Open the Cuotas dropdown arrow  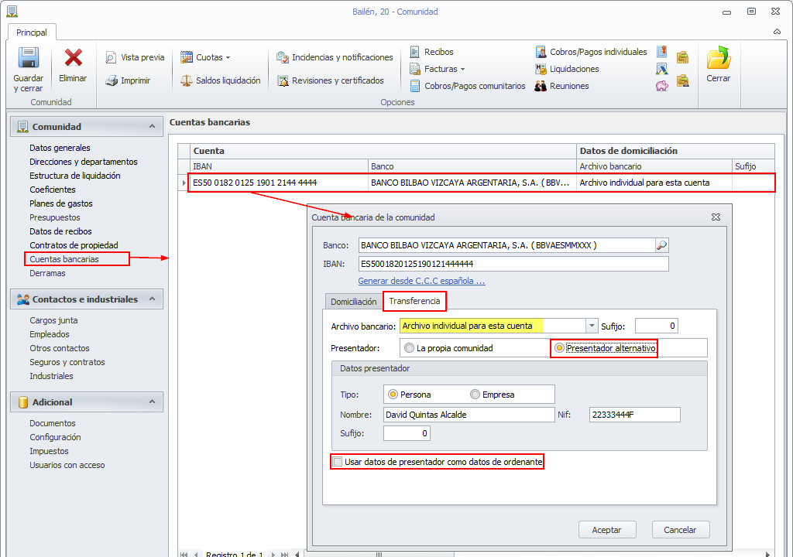(228, 57)
